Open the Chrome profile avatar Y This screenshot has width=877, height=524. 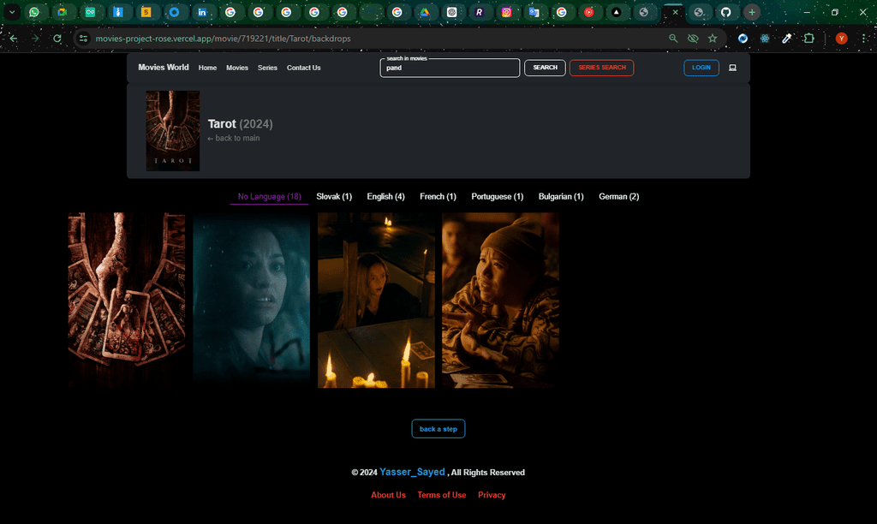coord(841,39)
